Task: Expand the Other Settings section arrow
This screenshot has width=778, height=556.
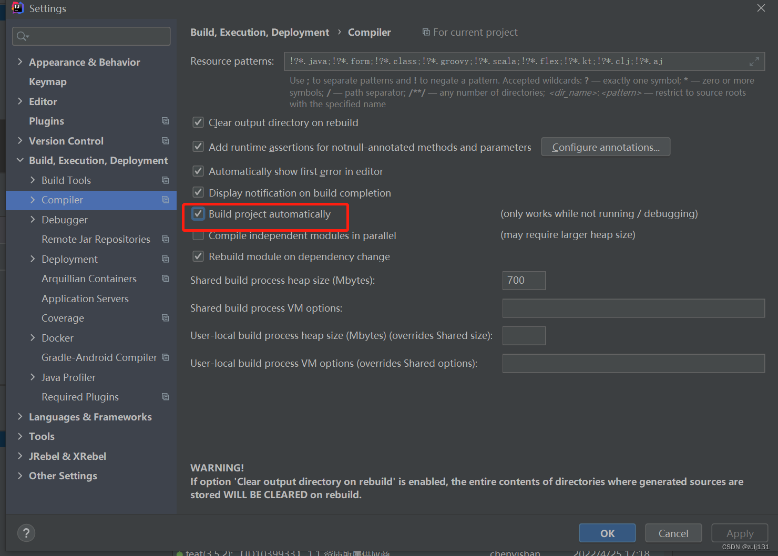Action: point(20,476)
